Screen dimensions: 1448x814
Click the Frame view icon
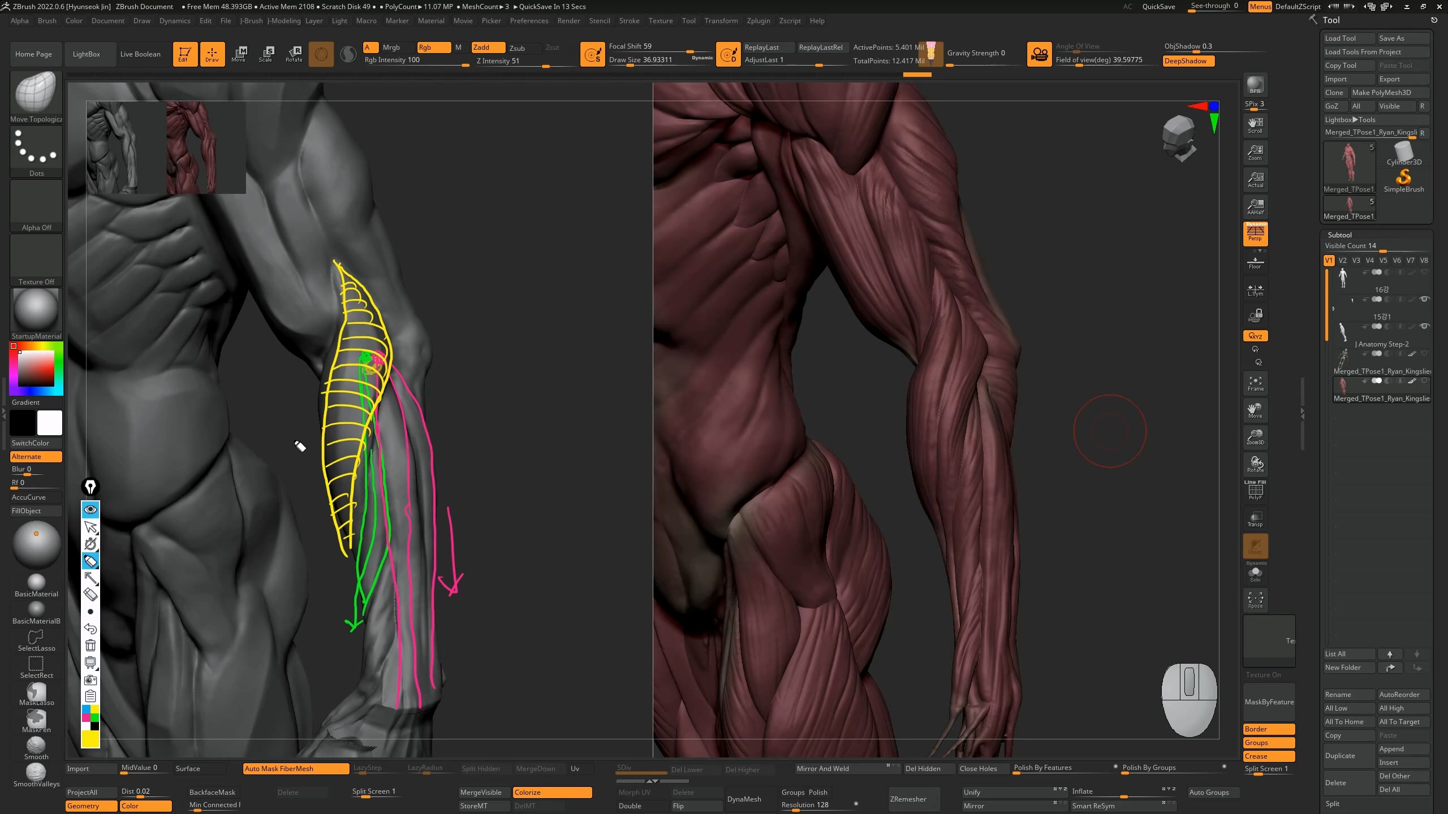(x=1255, y=383)
